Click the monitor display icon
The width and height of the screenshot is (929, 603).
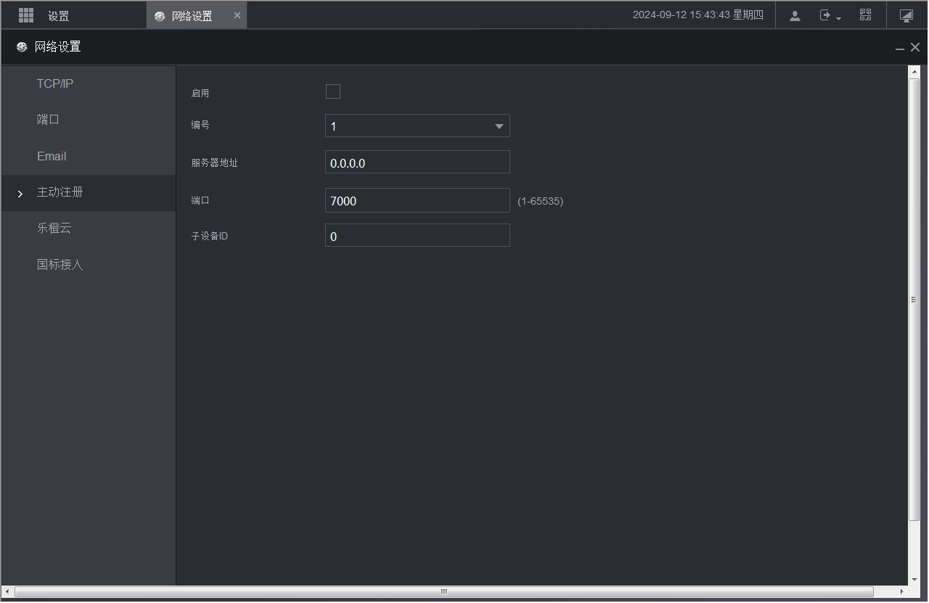[x=906, y=15]
